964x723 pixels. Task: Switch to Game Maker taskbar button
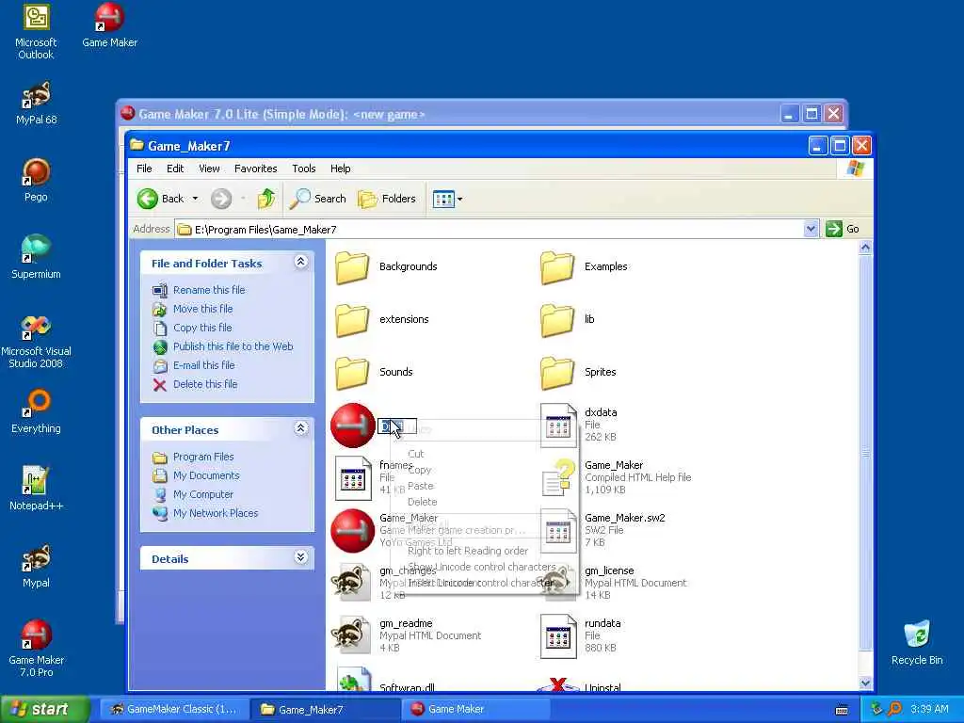(x=474, y=709)
